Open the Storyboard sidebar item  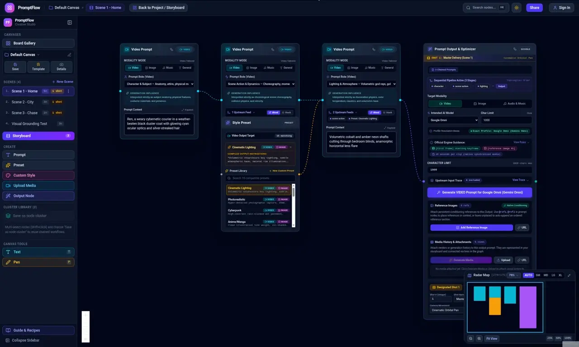pos(38,136)
